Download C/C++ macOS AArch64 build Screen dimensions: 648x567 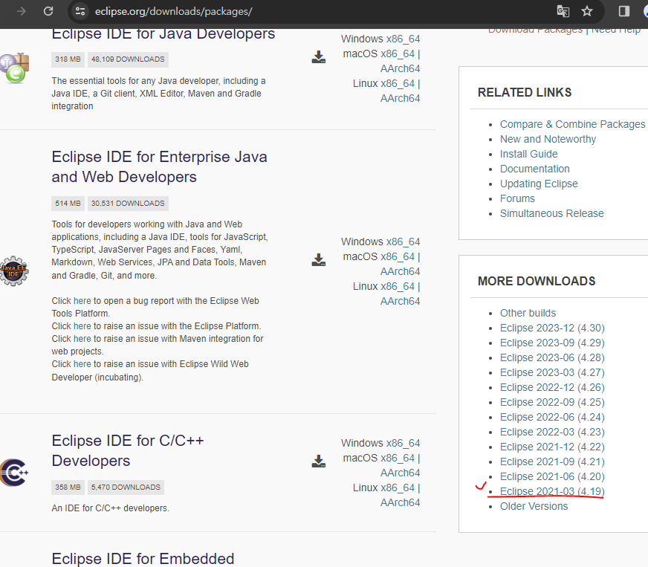(x=400, y=473)
